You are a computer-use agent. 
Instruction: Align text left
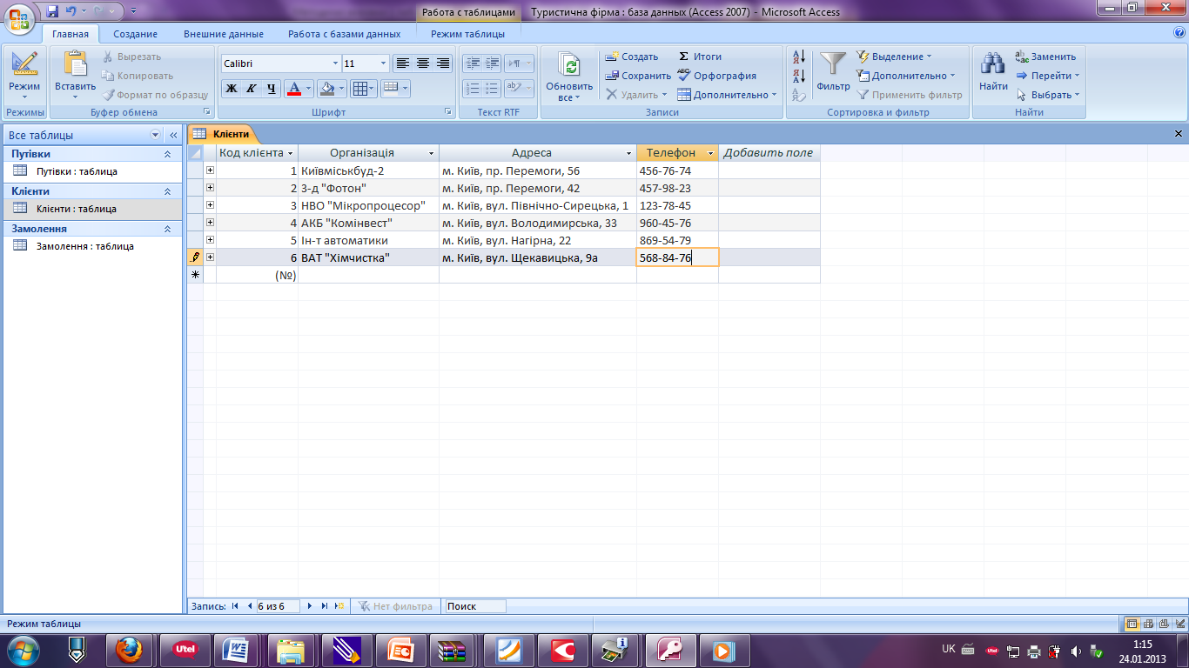402,63
